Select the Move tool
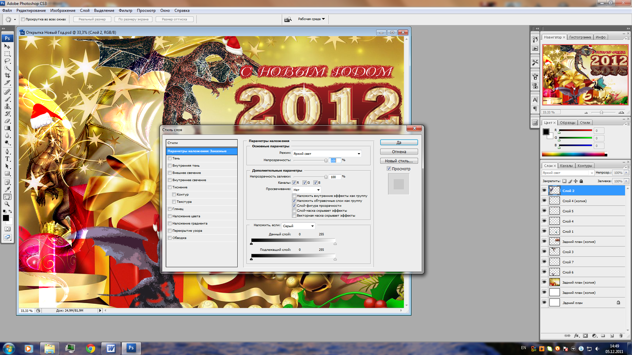 (7, 46)
